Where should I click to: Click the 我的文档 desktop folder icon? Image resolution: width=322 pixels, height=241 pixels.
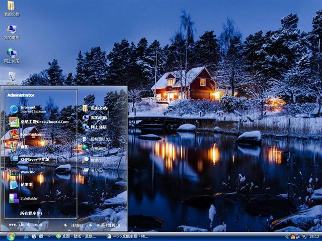[11, 7]
